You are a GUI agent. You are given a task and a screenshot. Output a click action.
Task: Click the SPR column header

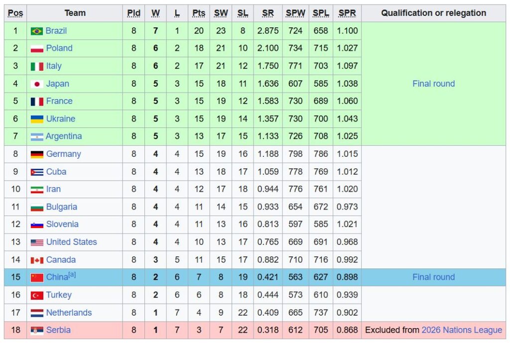tap(347, 13)
